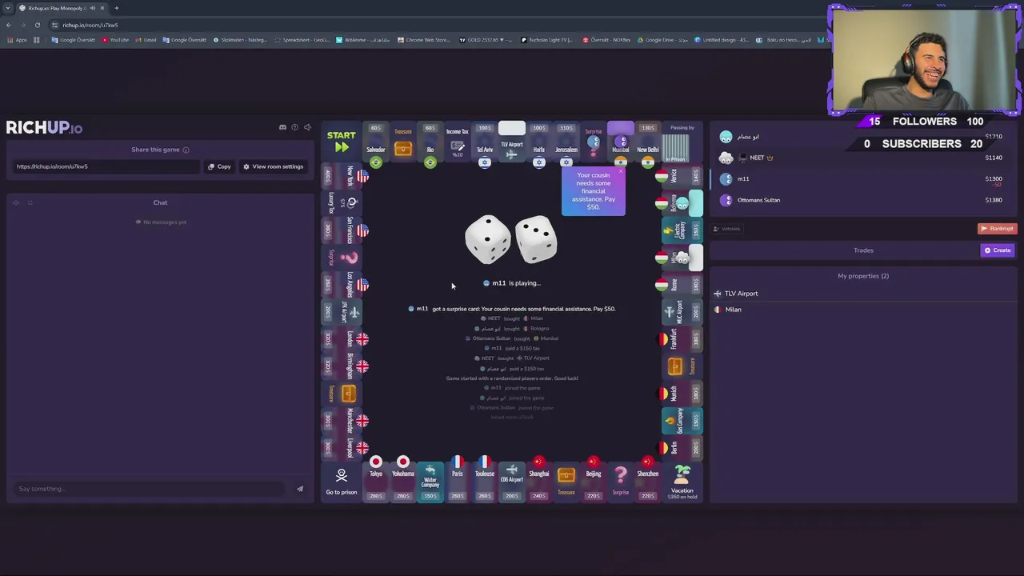The image size is (1024, 576).
Task: Click the room link URL field
Action: [106, 166]
